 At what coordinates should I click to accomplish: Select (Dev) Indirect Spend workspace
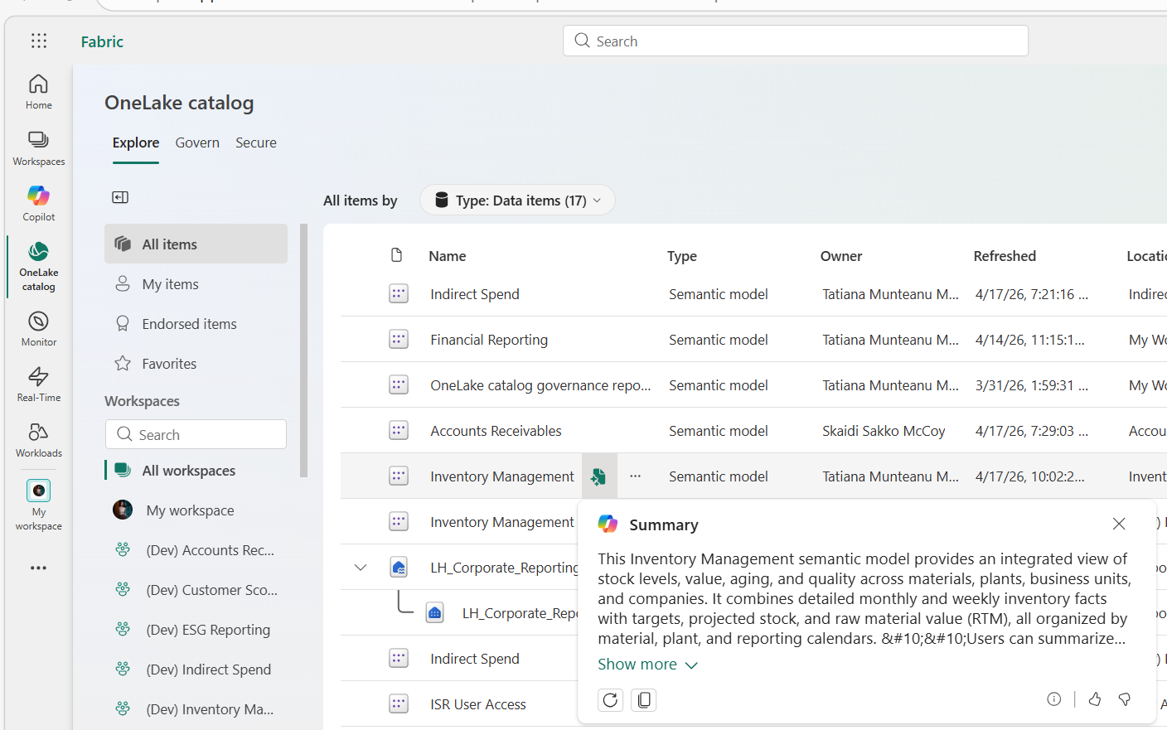[x=196, y=669]
